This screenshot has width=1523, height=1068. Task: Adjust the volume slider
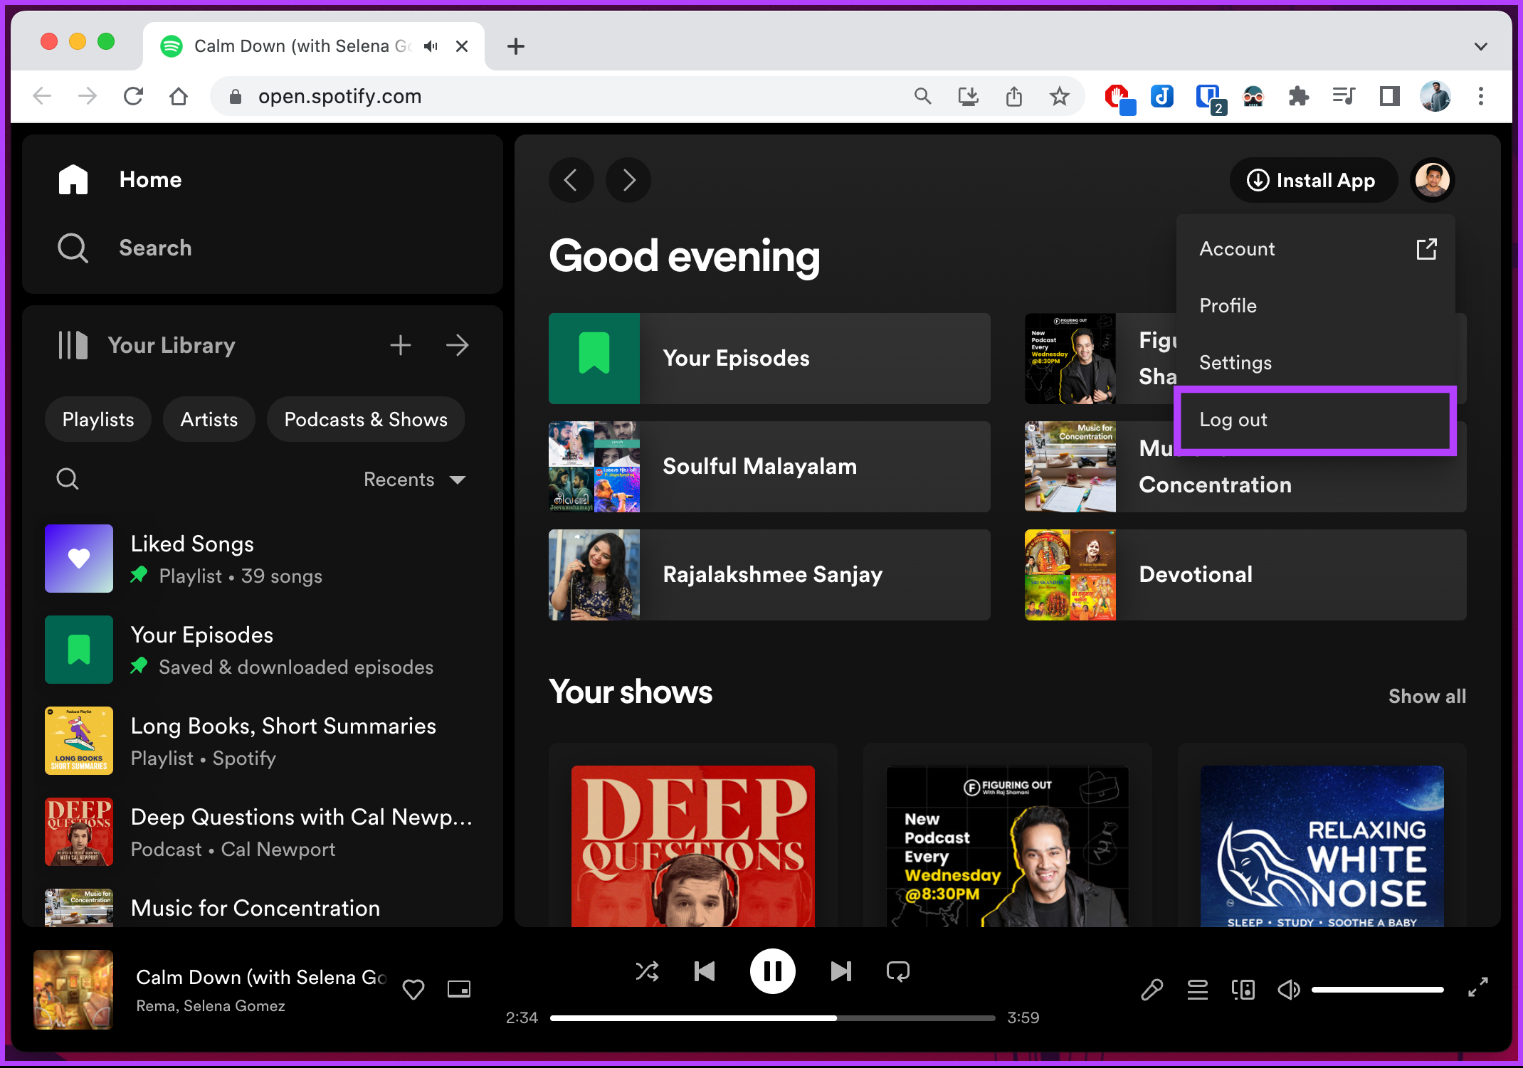pos(1377,990)
